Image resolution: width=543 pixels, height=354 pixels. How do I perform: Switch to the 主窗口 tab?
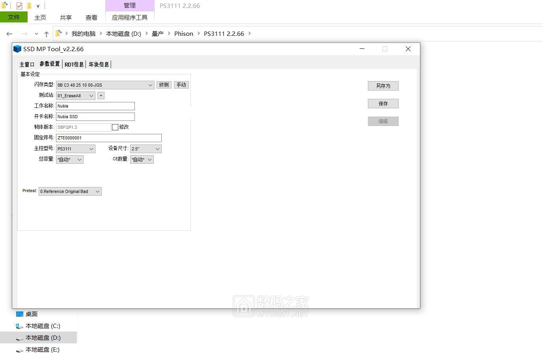[27, 65]
